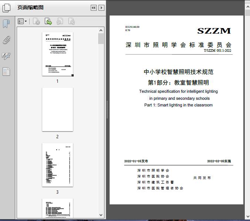Click document scroll down arrow
The height and width of the screenshot is (221, 250).
tap(248, 217)
